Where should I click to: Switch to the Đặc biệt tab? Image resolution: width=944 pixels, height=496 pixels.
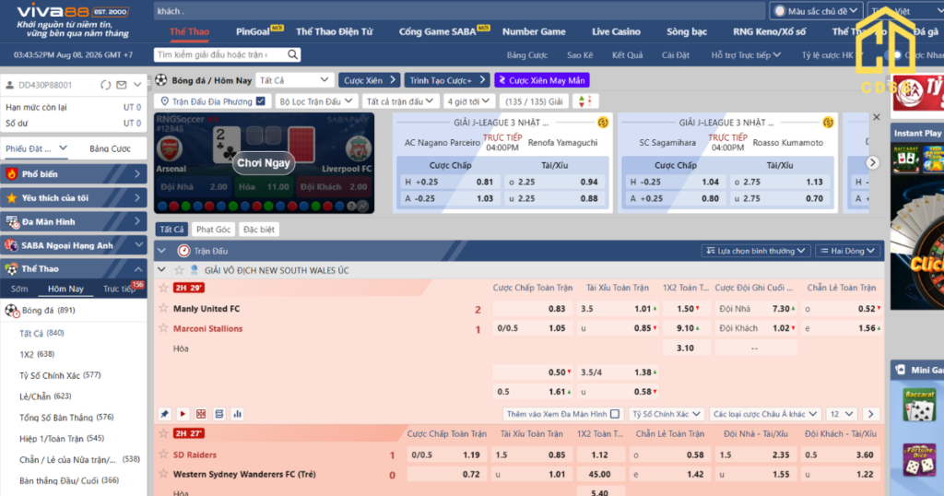coord(259,230)
